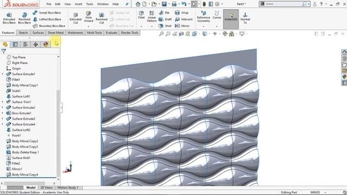Switch to ConfigurationManager tab
The image size is (347, 195).
[x=25, y=44]
